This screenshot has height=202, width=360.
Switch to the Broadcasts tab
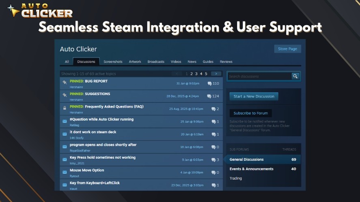click(x=156, y=62)
